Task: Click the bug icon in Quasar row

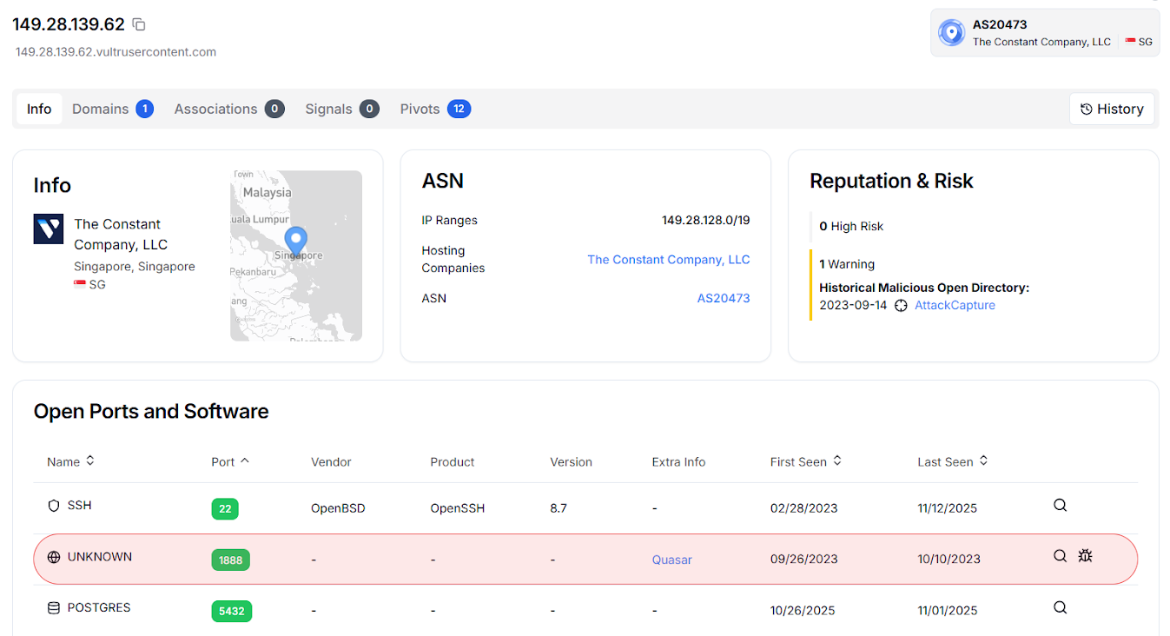Action: coord(1085,556)
